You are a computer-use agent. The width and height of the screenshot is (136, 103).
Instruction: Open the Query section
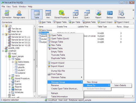87,14
